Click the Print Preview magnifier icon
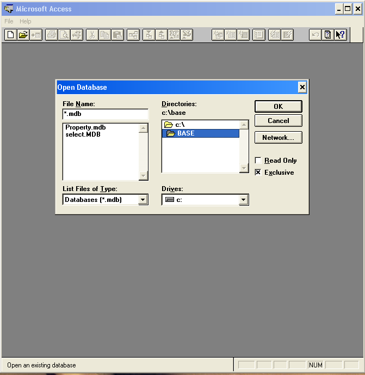Viewport: 365px width, 375px height. (x=64, y=35)
